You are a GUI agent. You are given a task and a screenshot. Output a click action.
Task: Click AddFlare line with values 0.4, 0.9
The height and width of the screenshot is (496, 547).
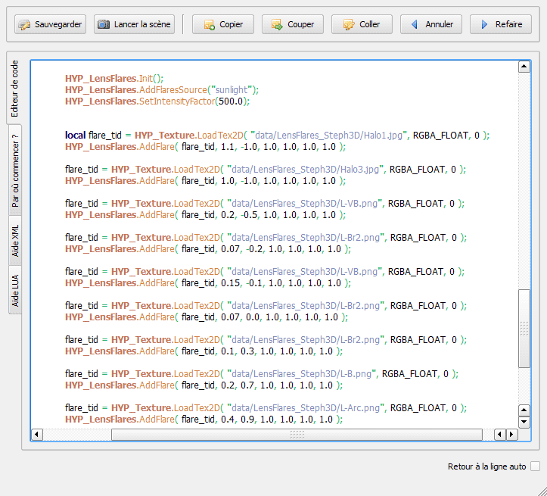click(204, 420)
